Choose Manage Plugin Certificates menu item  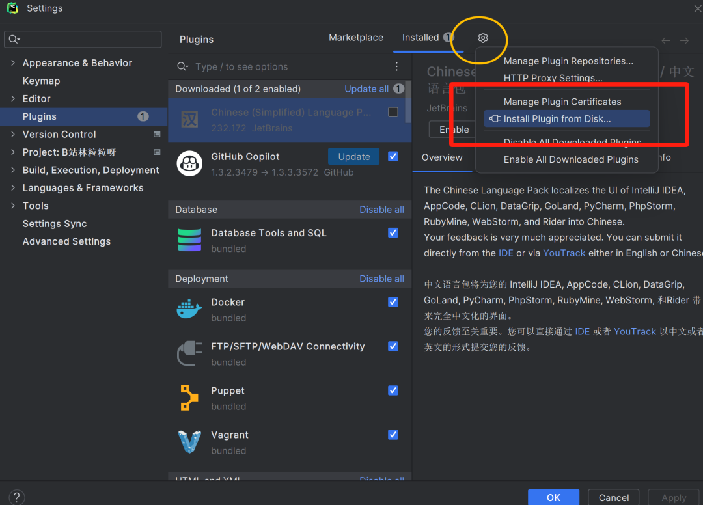[562, 102]
